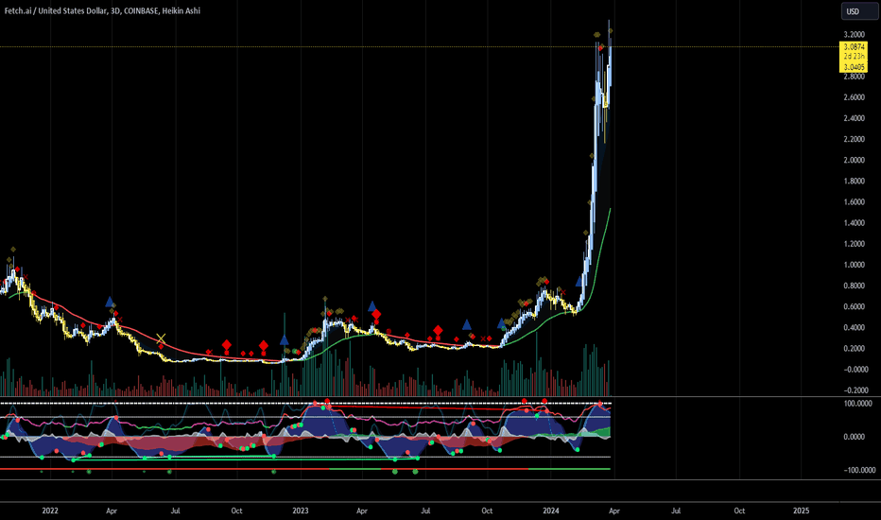Click the 0.4000 price scale value
This screenshot has height=520, width=881.
[854, 327]
